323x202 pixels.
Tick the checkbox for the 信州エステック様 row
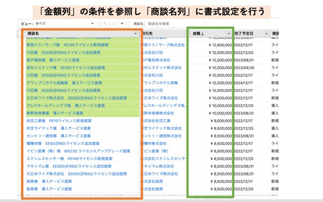point(20,68)
